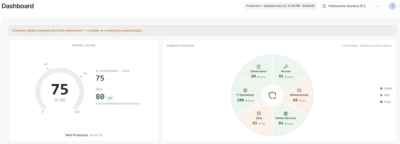Click the +5 score change badge
This screenshot has height=144, width=400.
tap(110, 98)
